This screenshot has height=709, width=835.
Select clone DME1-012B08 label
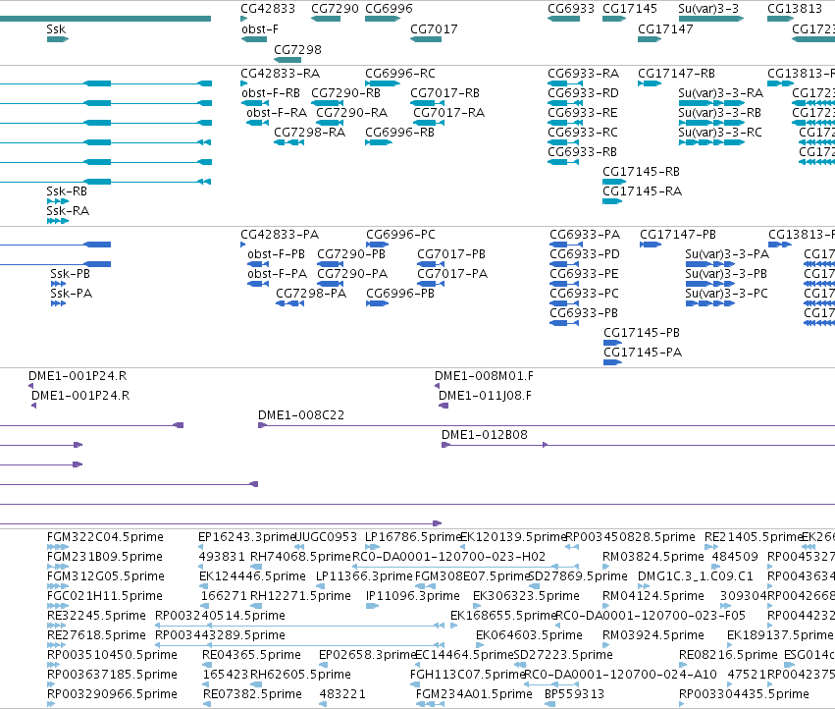485,434
